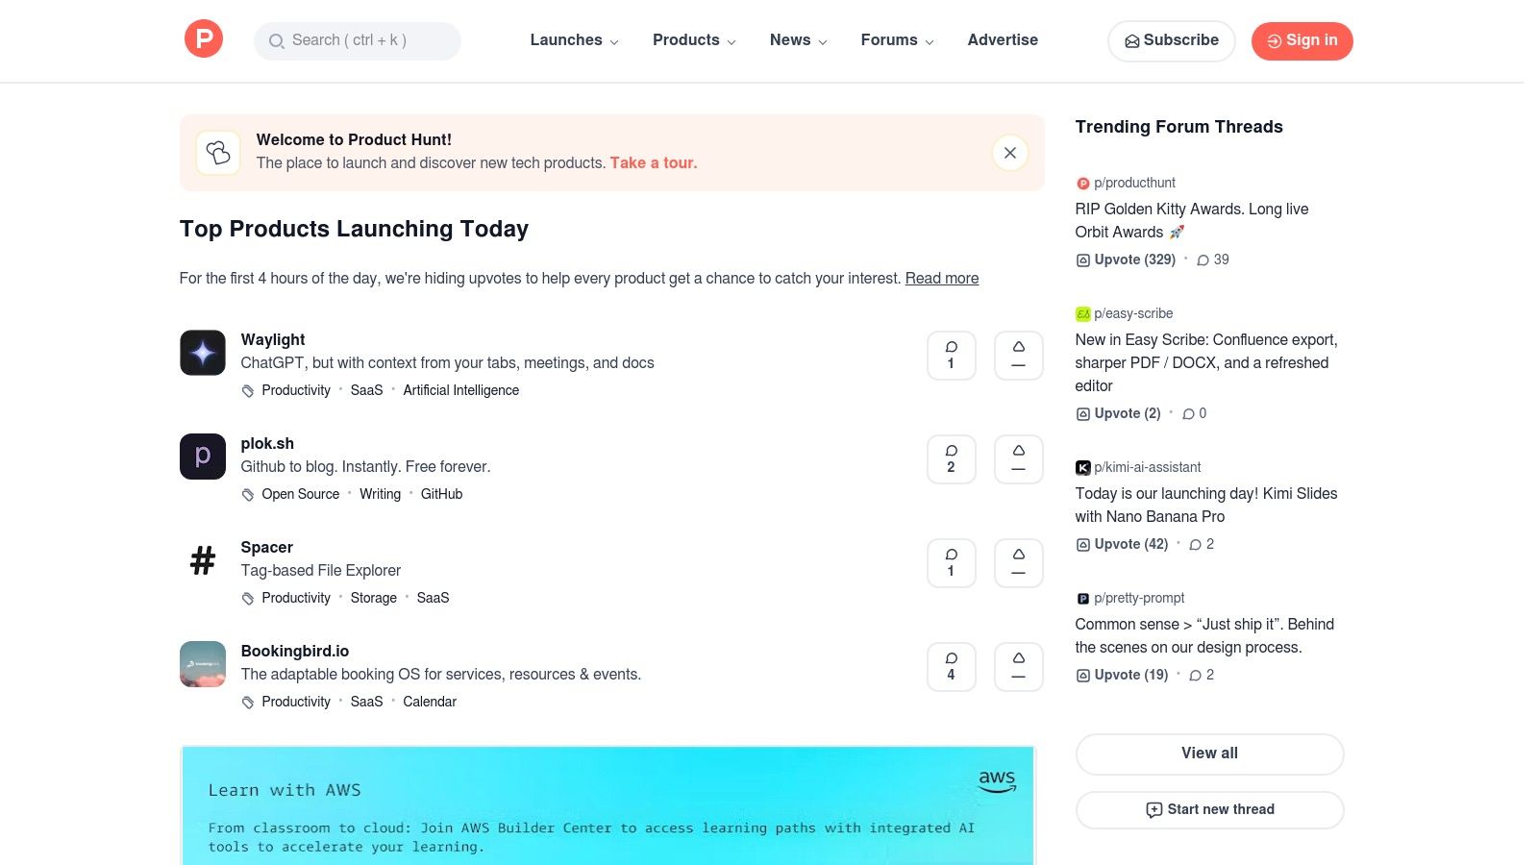The height and width of the screenshot is (865, 1538).
Task: Click the Sign in button
Action: (x=1302, y=40)
